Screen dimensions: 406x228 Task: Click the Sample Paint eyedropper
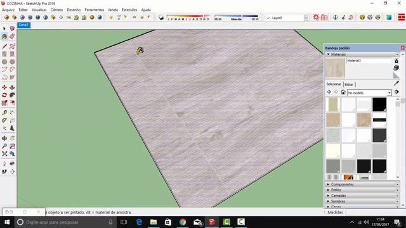pyautogui.click(x=396, y=83)
